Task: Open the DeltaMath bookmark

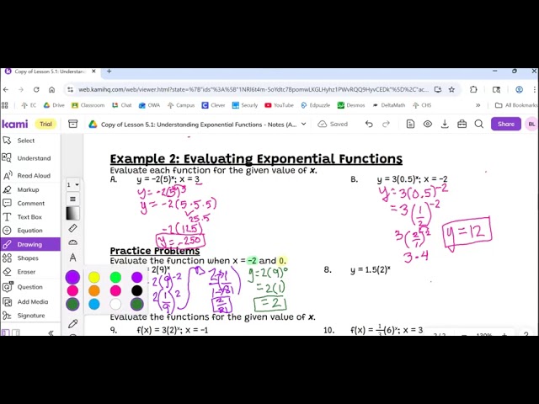Action: 389,105
